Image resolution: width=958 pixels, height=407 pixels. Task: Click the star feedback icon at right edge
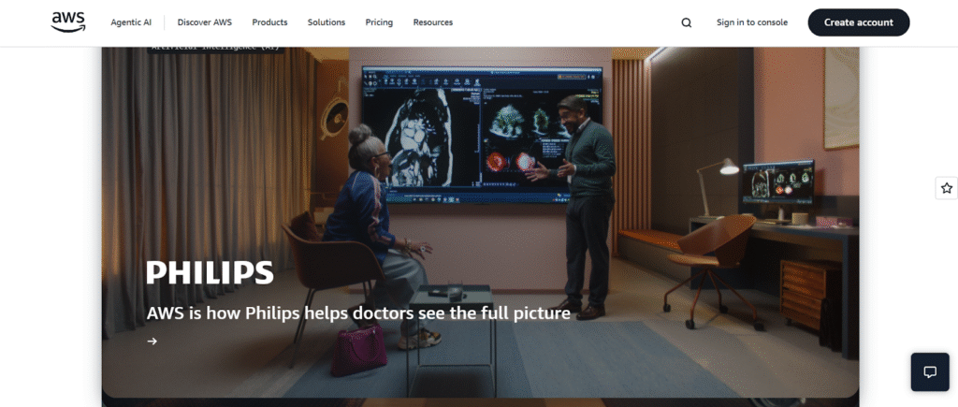tap(946, 188)
